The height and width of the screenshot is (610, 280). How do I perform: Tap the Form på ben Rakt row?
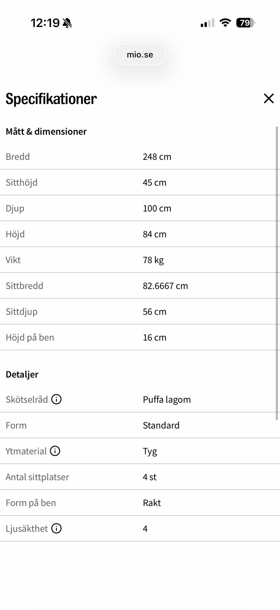[140, 503]
